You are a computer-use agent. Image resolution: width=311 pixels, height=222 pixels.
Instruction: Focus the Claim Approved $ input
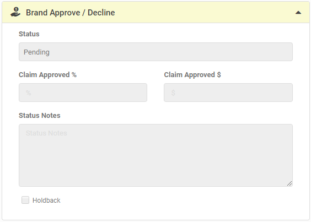pos(228,93)
